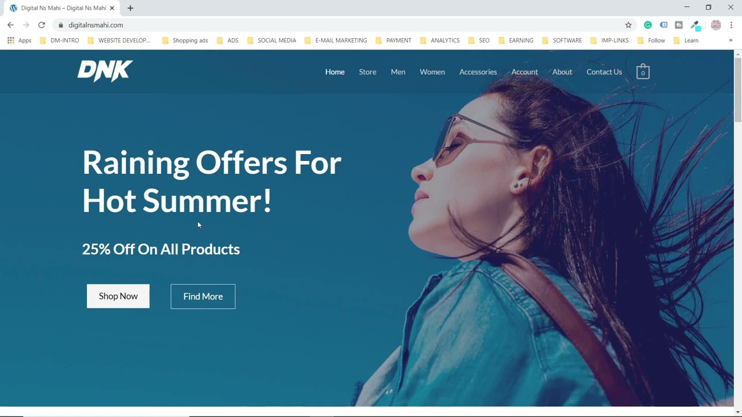Open the Grammarly extension icon
The image size is (742, 417).
(648, 25)
